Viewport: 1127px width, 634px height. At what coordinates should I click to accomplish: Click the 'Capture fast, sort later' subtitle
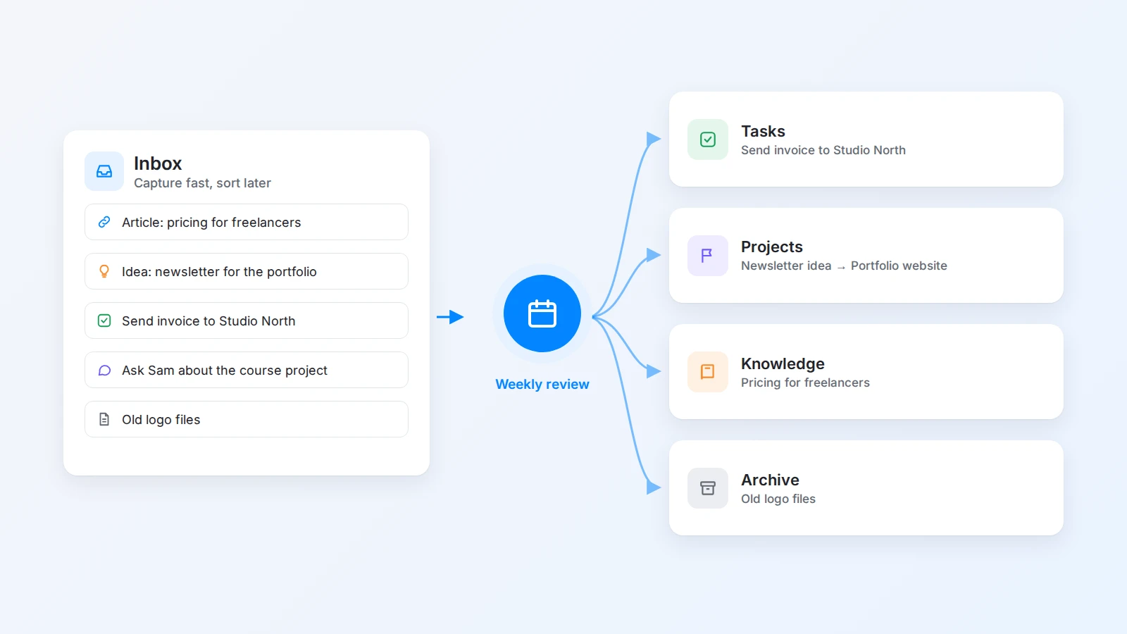(202, 183)
